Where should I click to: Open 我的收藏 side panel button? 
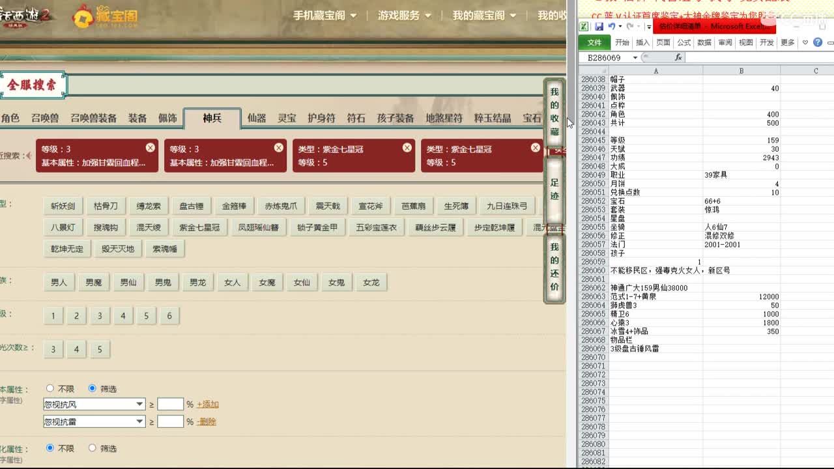pos(554,111)
